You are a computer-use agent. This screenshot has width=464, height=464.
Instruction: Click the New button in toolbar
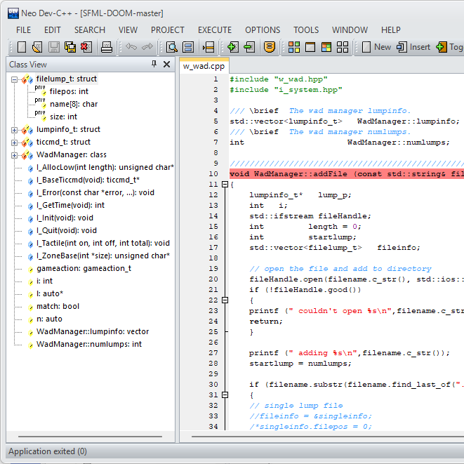376,47
